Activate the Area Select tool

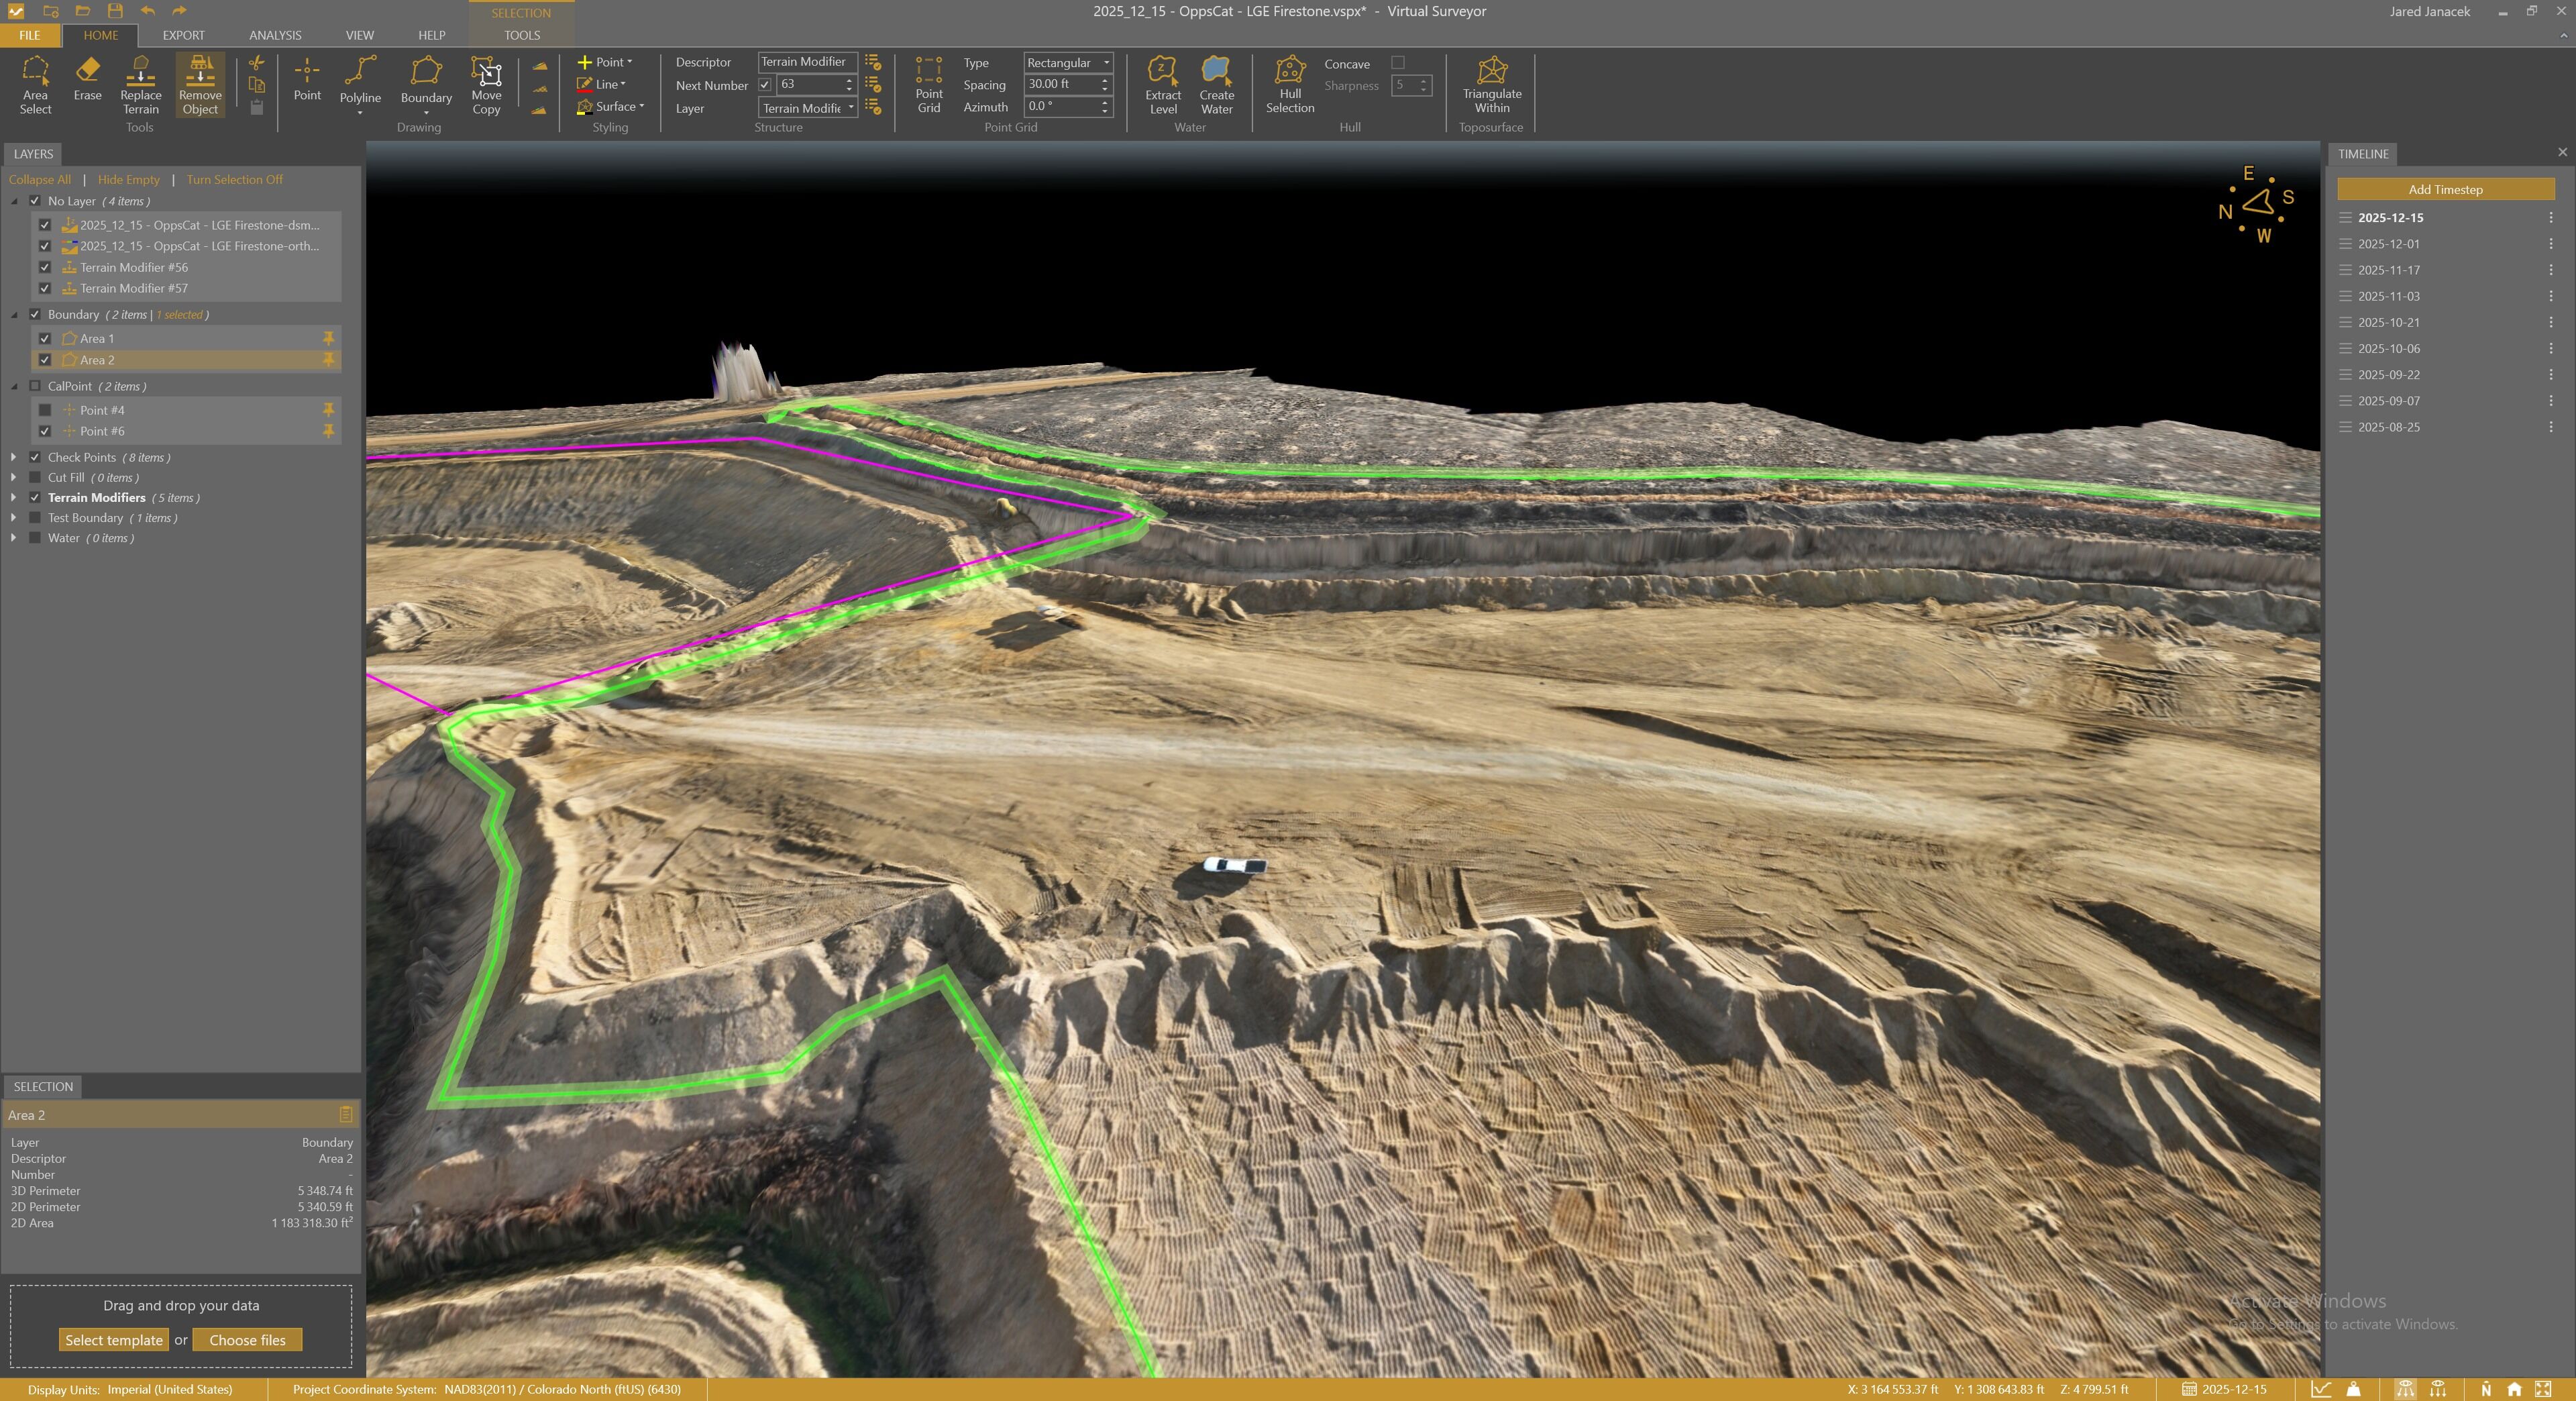point(35,85)
